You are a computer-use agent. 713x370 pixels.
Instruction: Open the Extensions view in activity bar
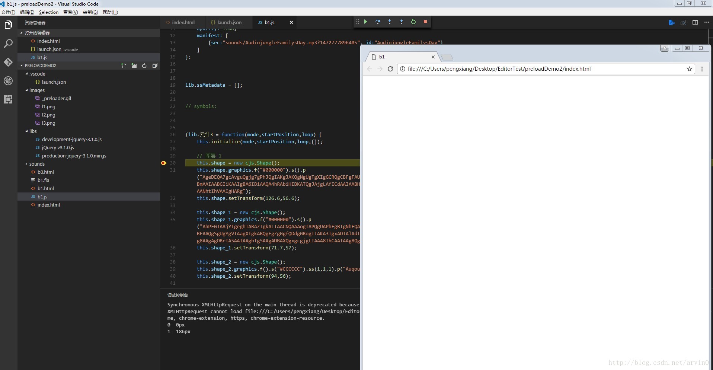click(8, 99)
